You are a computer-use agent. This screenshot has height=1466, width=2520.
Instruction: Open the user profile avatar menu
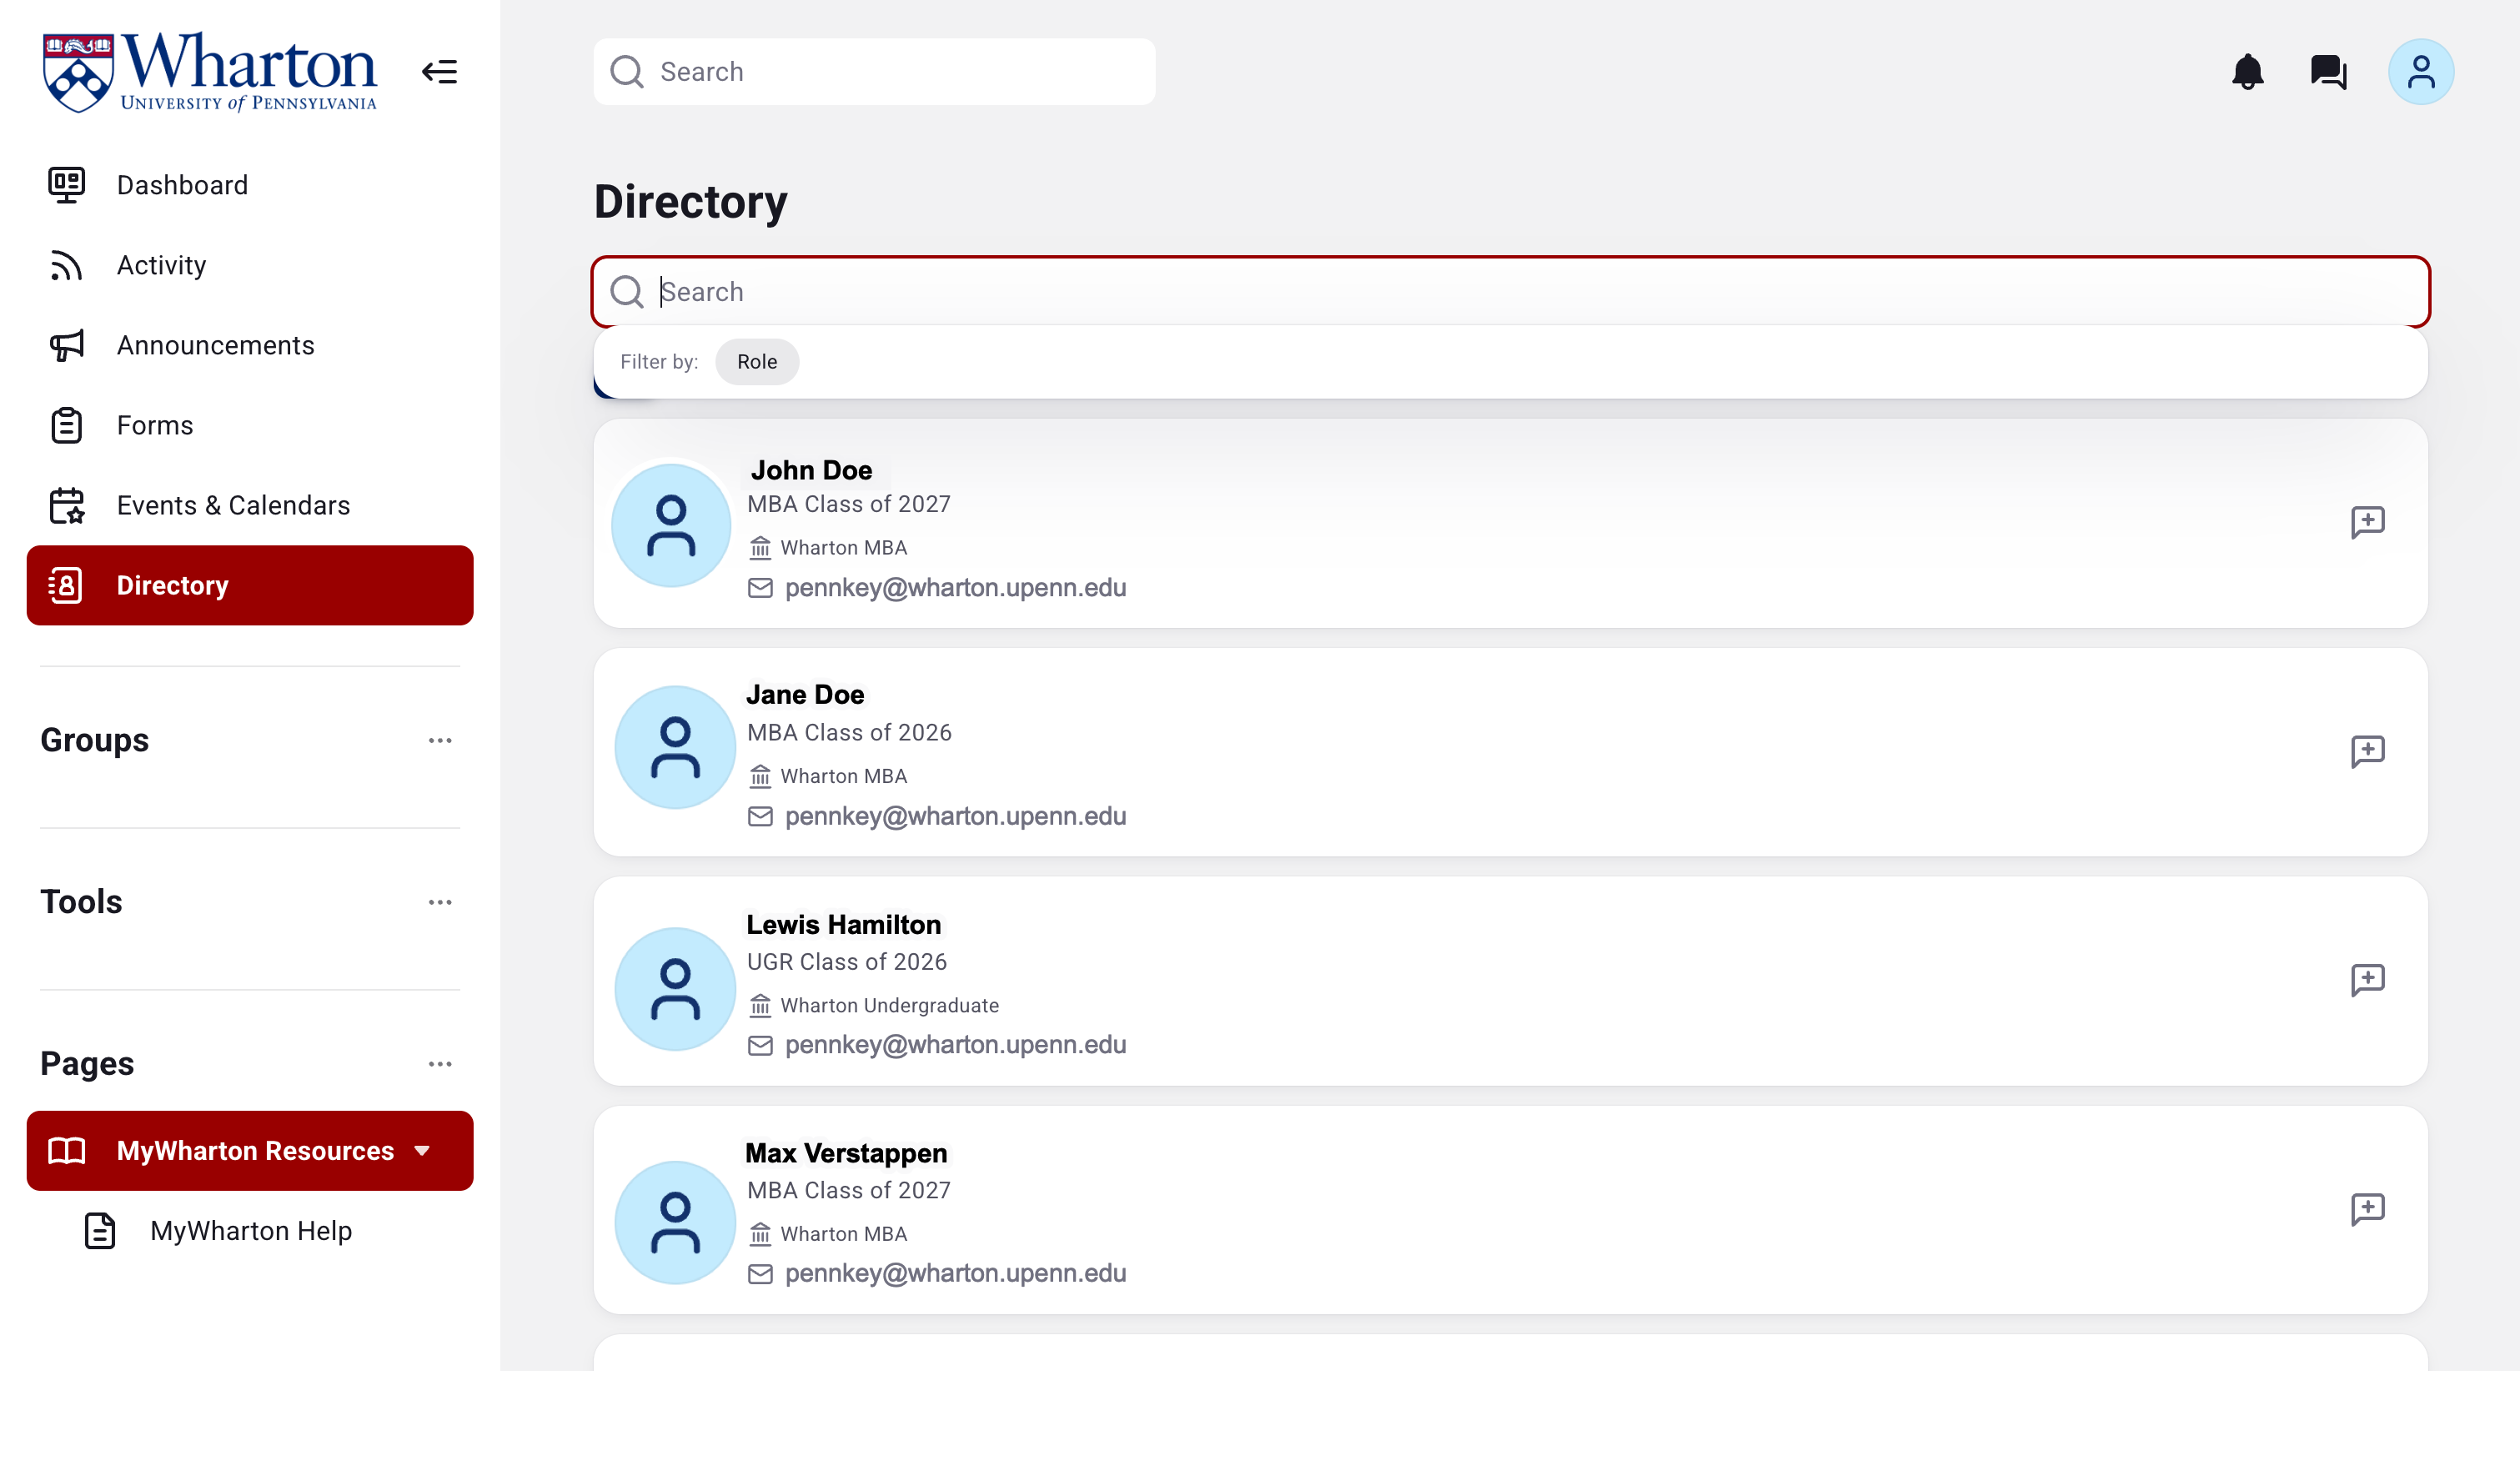point(2420,72)
